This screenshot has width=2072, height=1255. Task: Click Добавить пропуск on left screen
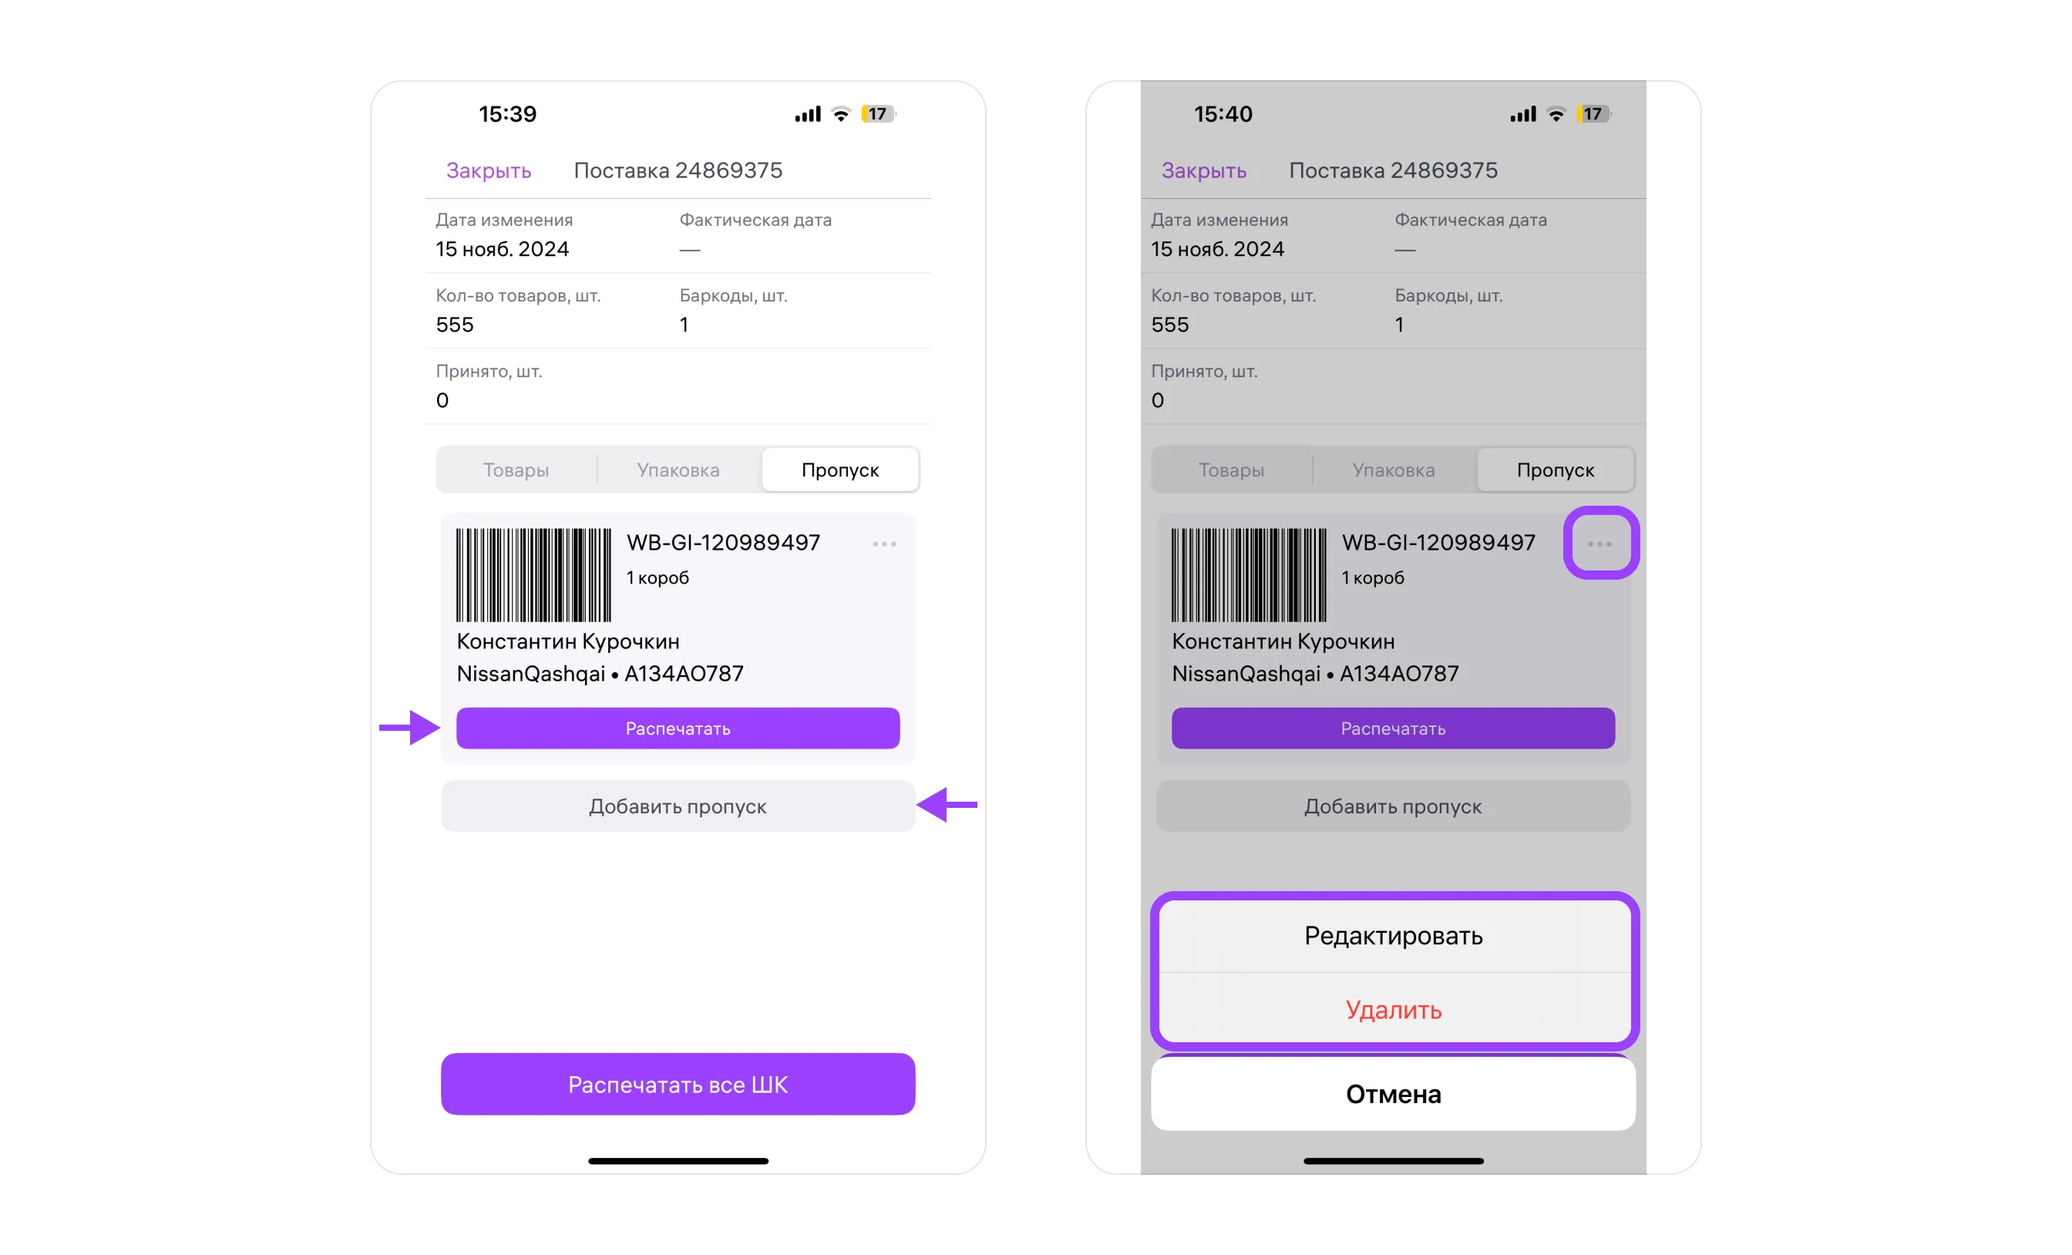(x=678, y=806)
